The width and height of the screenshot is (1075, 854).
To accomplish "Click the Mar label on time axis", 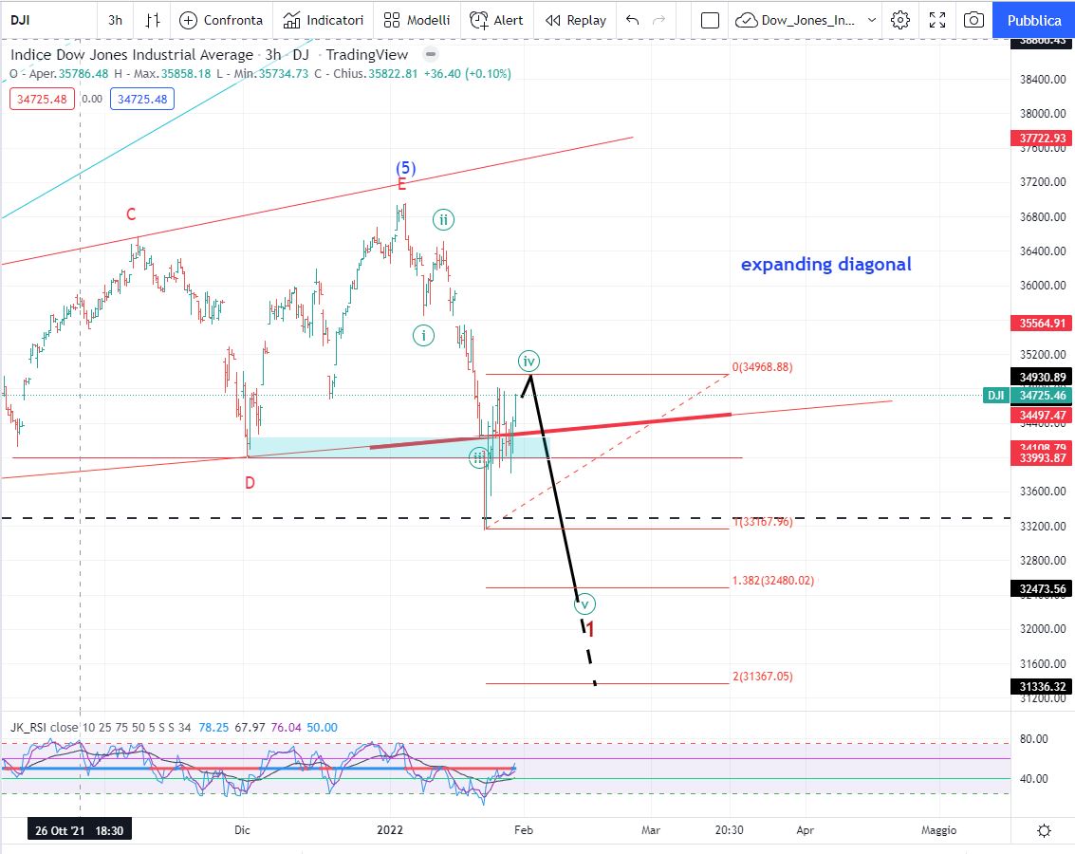I will [x=651, y=830].
